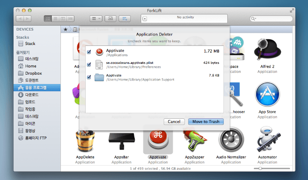The image size is (308, 180).
Task: Click the search field
Action: coord(271,18)
